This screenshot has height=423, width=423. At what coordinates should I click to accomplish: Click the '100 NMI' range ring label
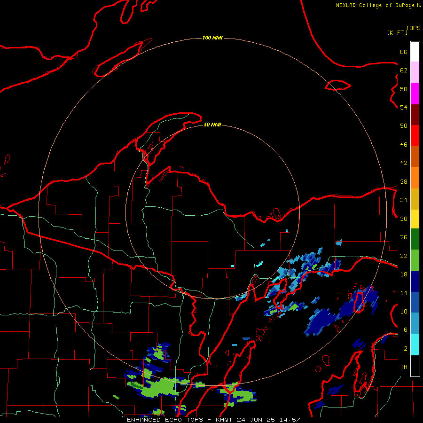point(212,38)
